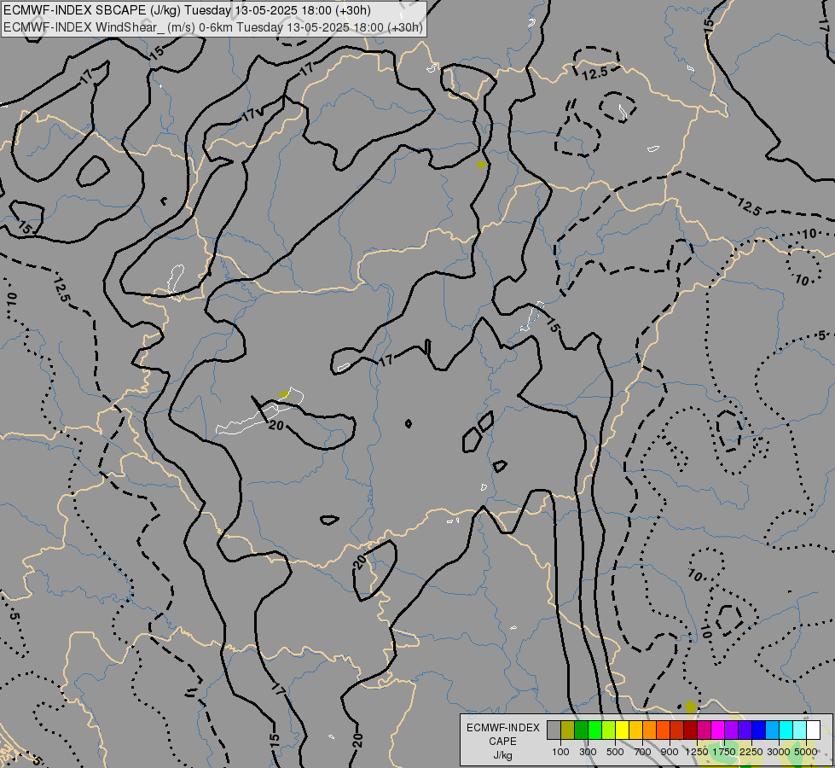Choose the brick red legend swatch
Screen dimensions: 835x768
[677, 730]
